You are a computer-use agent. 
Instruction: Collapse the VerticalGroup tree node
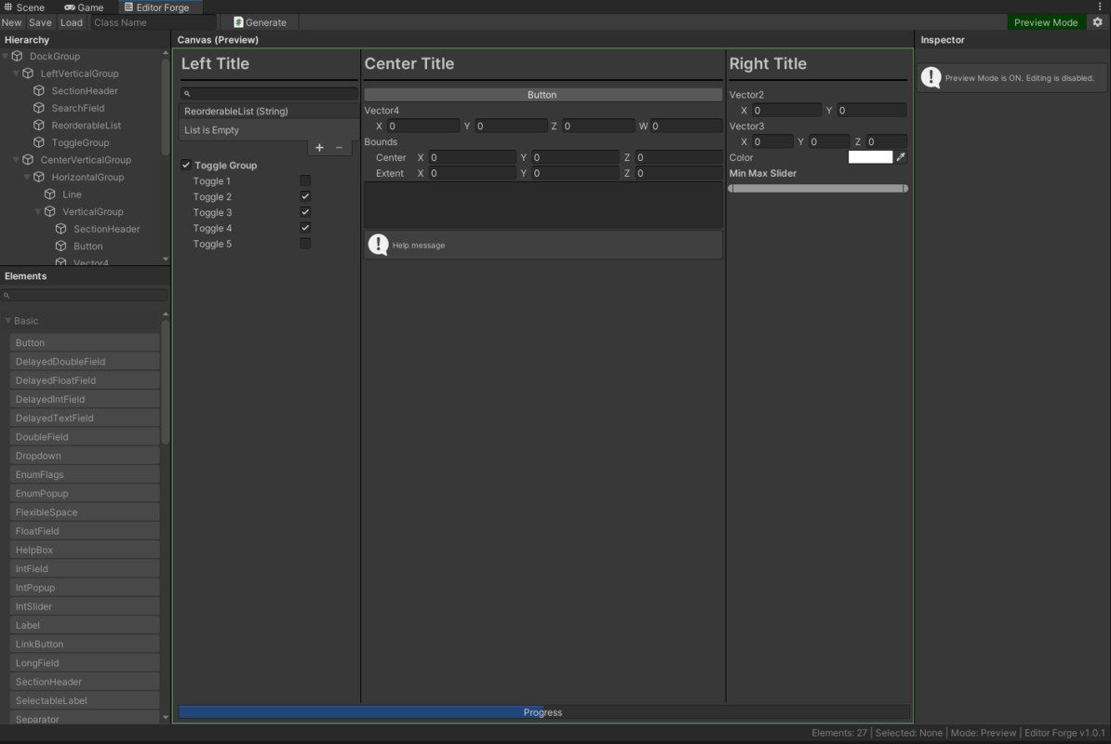coord(38,211)
